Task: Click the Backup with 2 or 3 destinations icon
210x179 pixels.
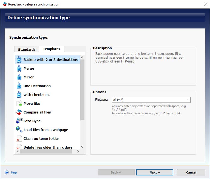Action: point(19,59)
